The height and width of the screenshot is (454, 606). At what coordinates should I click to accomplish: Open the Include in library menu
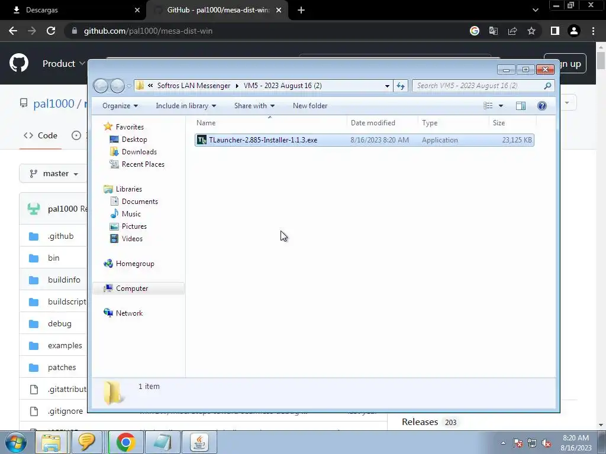pyautogui.click(x=186, y=106)
